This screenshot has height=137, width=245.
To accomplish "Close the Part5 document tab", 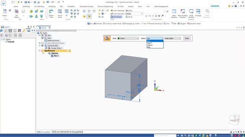I will point(49,28).
